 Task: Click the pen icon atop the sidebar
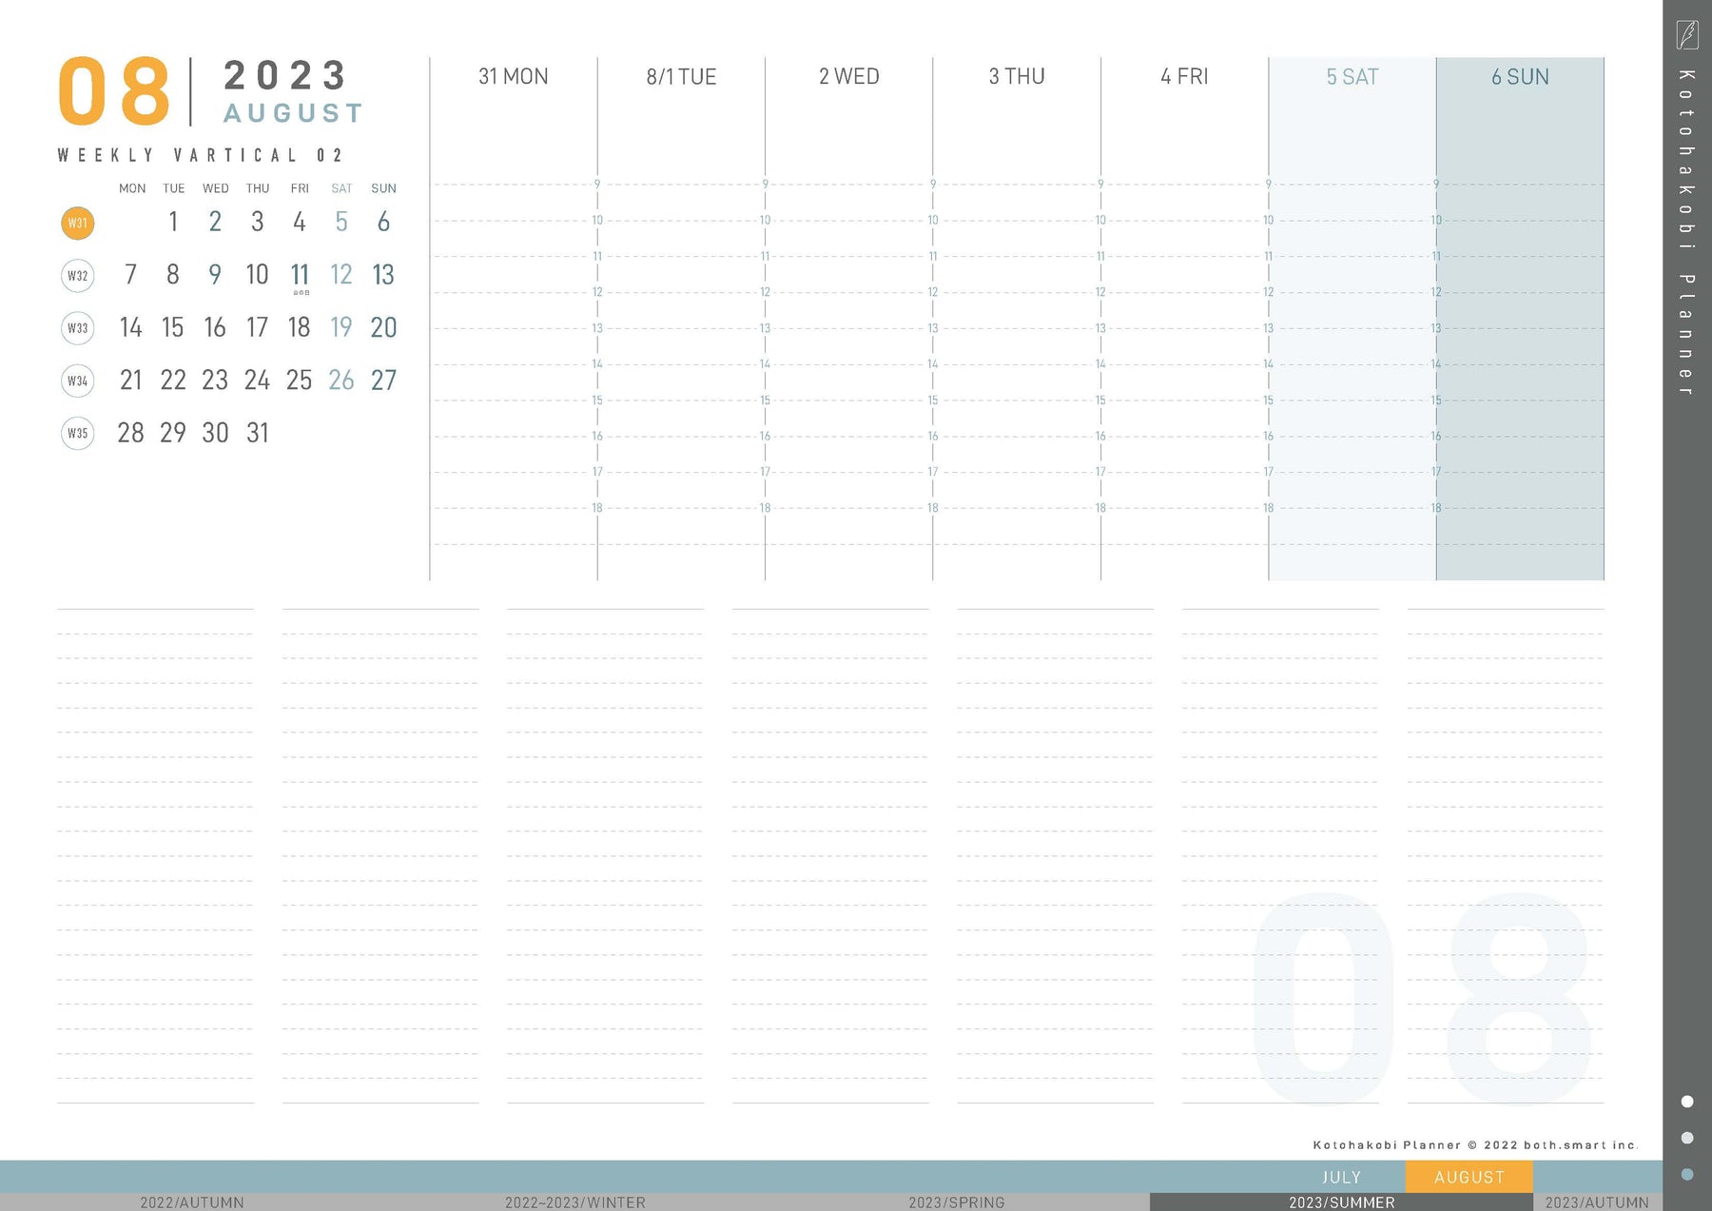pos(1686,34)
